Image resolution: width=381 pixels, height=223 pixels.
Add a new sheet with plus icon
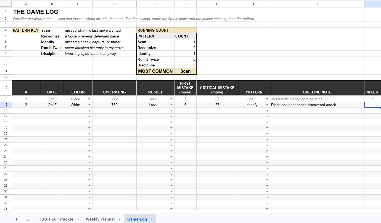tap(17, 219)
